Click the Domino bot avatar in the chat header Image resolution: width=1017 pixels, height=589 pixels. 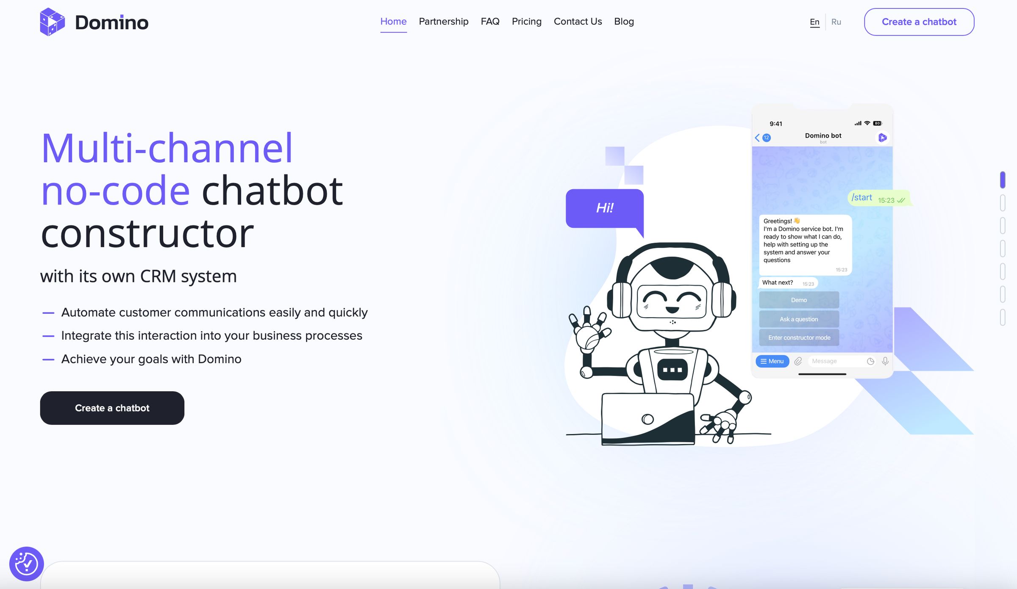click(882, 137)
